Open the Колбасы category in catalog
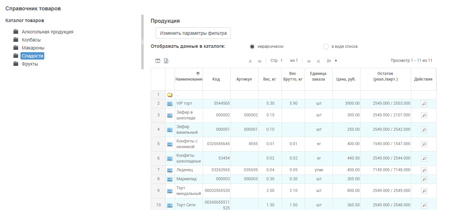The height and width of the screenshot is (210, 449). (31, 40)
